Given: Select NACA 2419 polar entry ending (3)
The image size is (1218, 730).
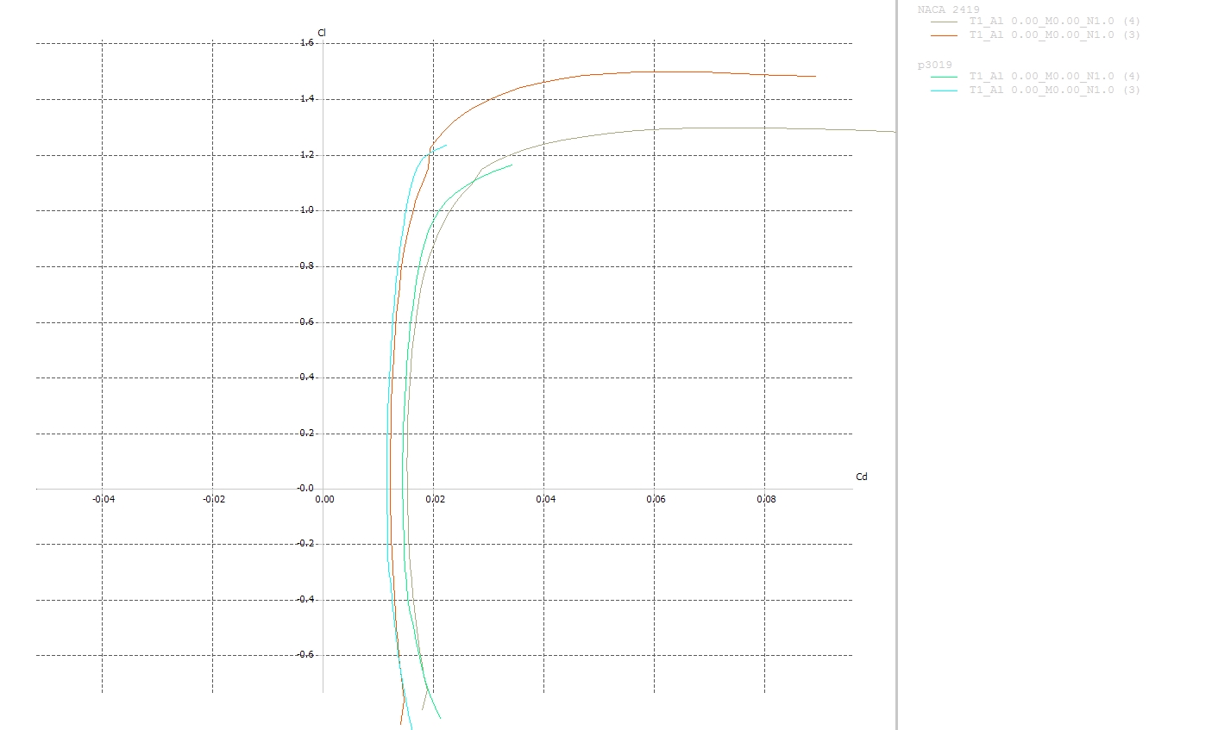Looking at the screenshot, I should coord(1054,34).
